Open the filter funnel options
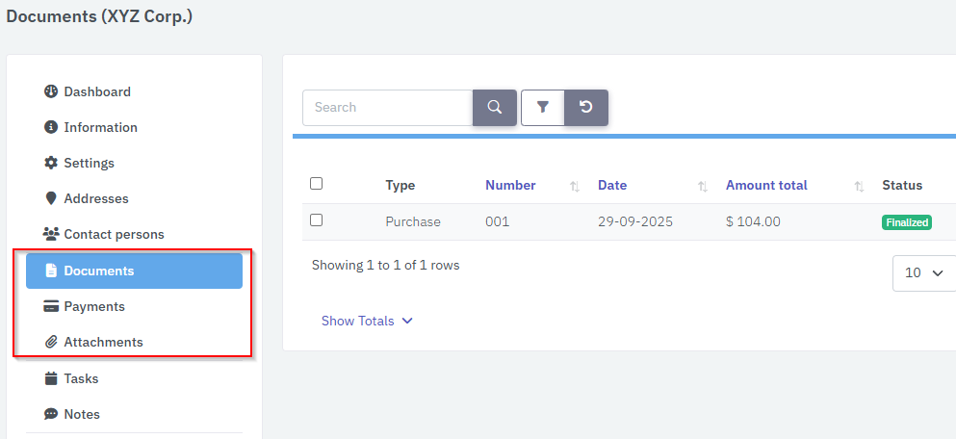Image resolution: width=956 pixels, height=439 pixels. pyautogui.click(x=542, y=108)
